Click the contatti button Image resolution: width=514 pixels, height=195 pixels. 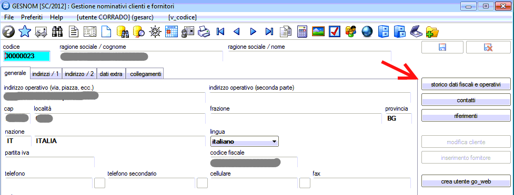[466, 100]
